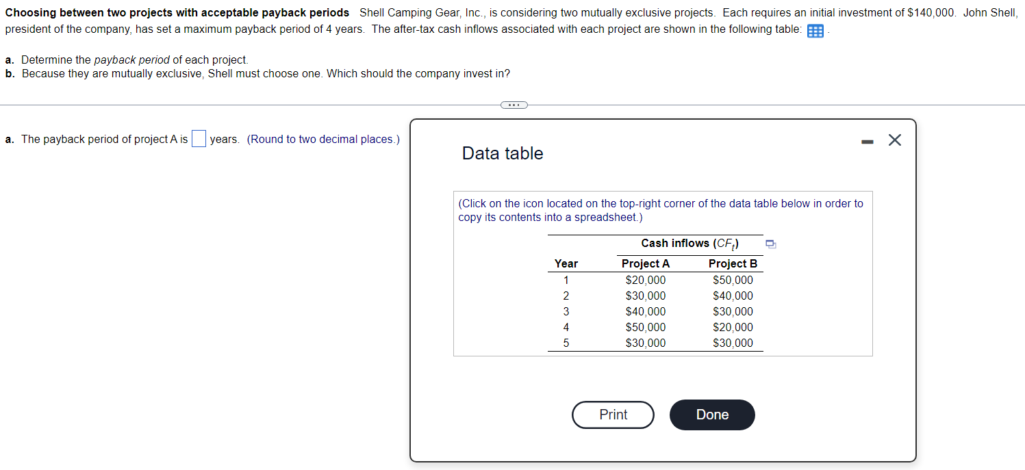Focus the project A payback period box
This screenshot has width=1025, height=470.
tap(199, 139)
